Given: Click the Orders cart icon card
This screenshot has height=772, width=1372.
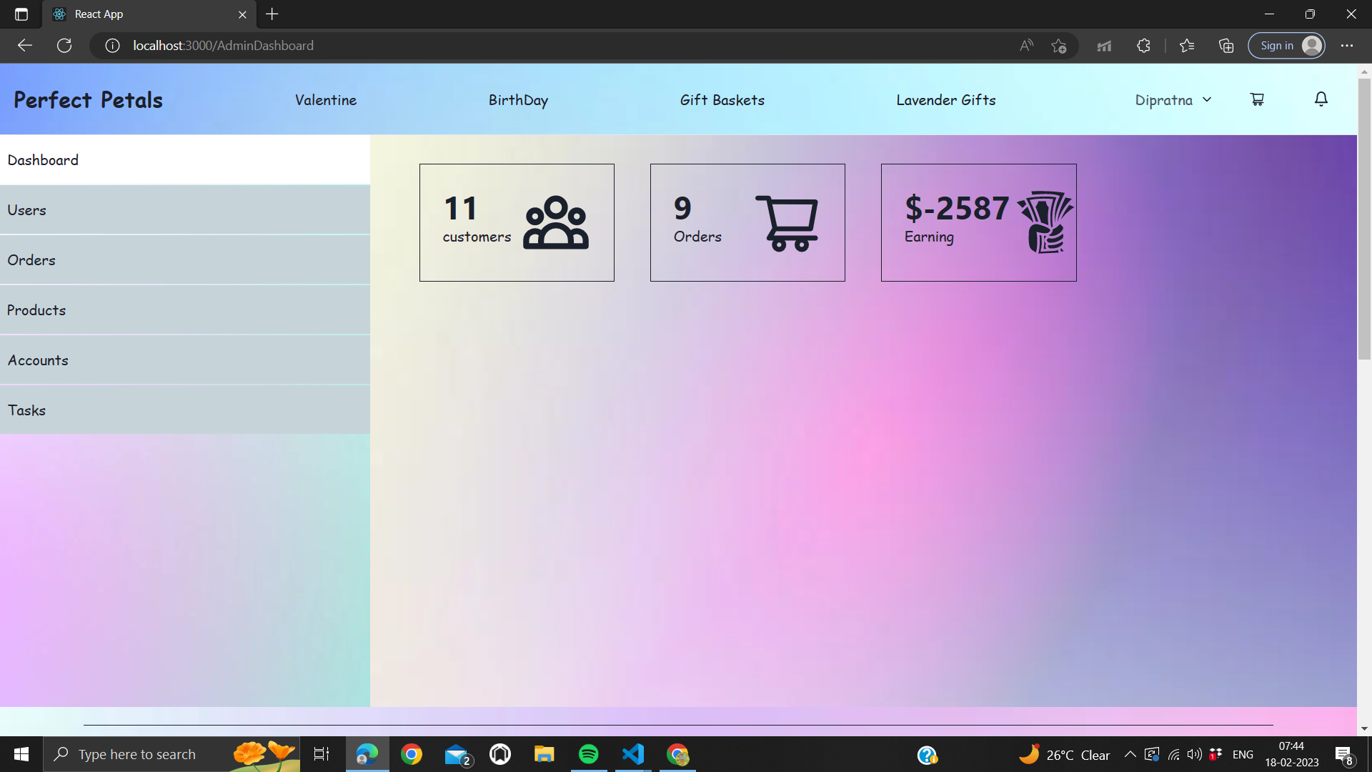Looking at the screenshot, I should click(x=787, y=223).
